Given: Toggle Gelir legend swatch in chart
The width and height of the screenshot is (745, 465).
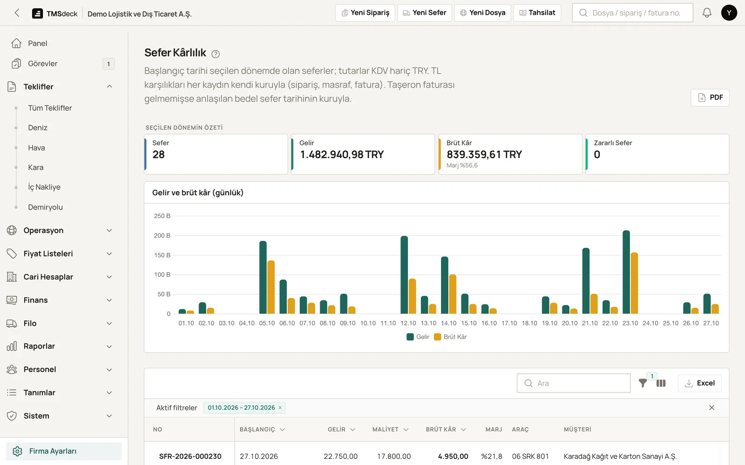Looking at the screenshot, I should pyautogui.click(x=410, y=337).
